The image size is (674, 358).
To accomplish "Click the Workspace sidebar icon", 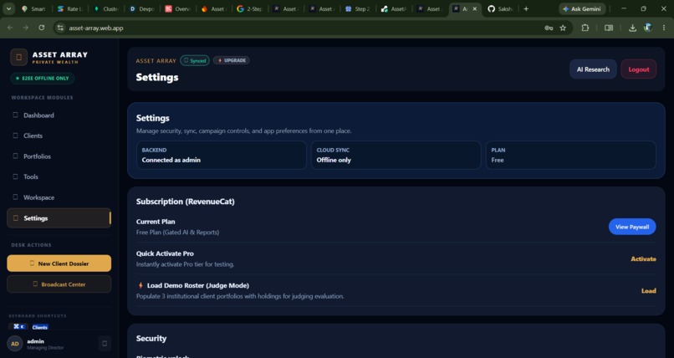I will click(x=16, y=197).
